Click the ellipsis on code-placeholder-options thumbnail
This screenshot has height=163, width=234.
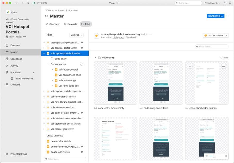223,66
